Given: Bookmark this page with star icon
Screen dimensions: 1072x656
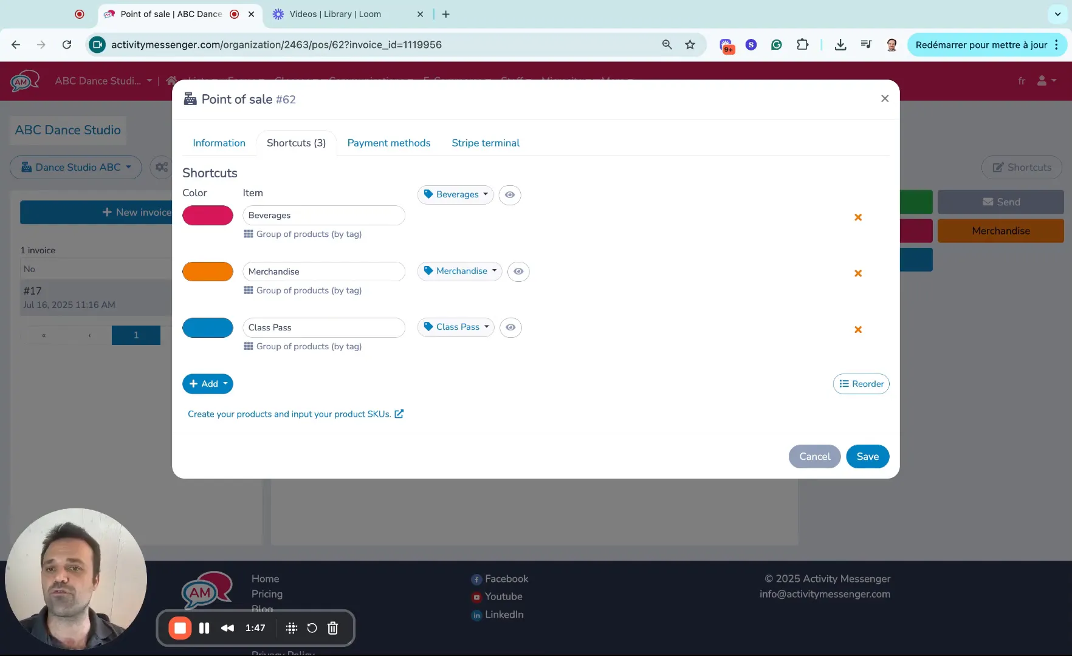Looking at the screenshot, I should (x=690, y=45).
